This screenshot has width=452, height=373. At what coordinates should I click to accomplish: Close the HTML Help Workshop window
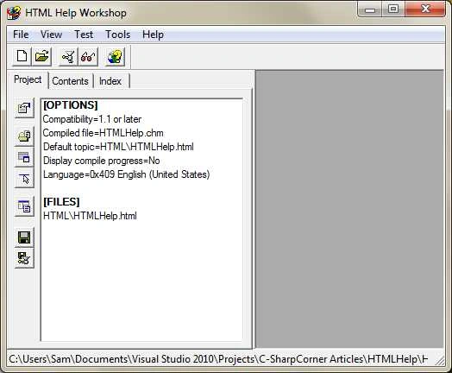coord(425,9)
